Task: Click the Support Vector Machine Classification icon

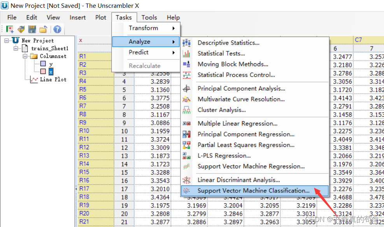Action: [x=186, y=191]
